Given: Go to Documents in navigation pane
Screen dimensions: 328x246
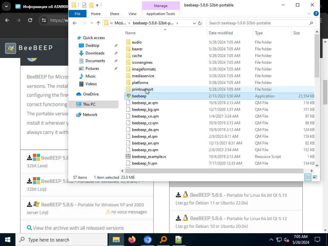Looking at the screenshot, I should click(x=95, y=61).
